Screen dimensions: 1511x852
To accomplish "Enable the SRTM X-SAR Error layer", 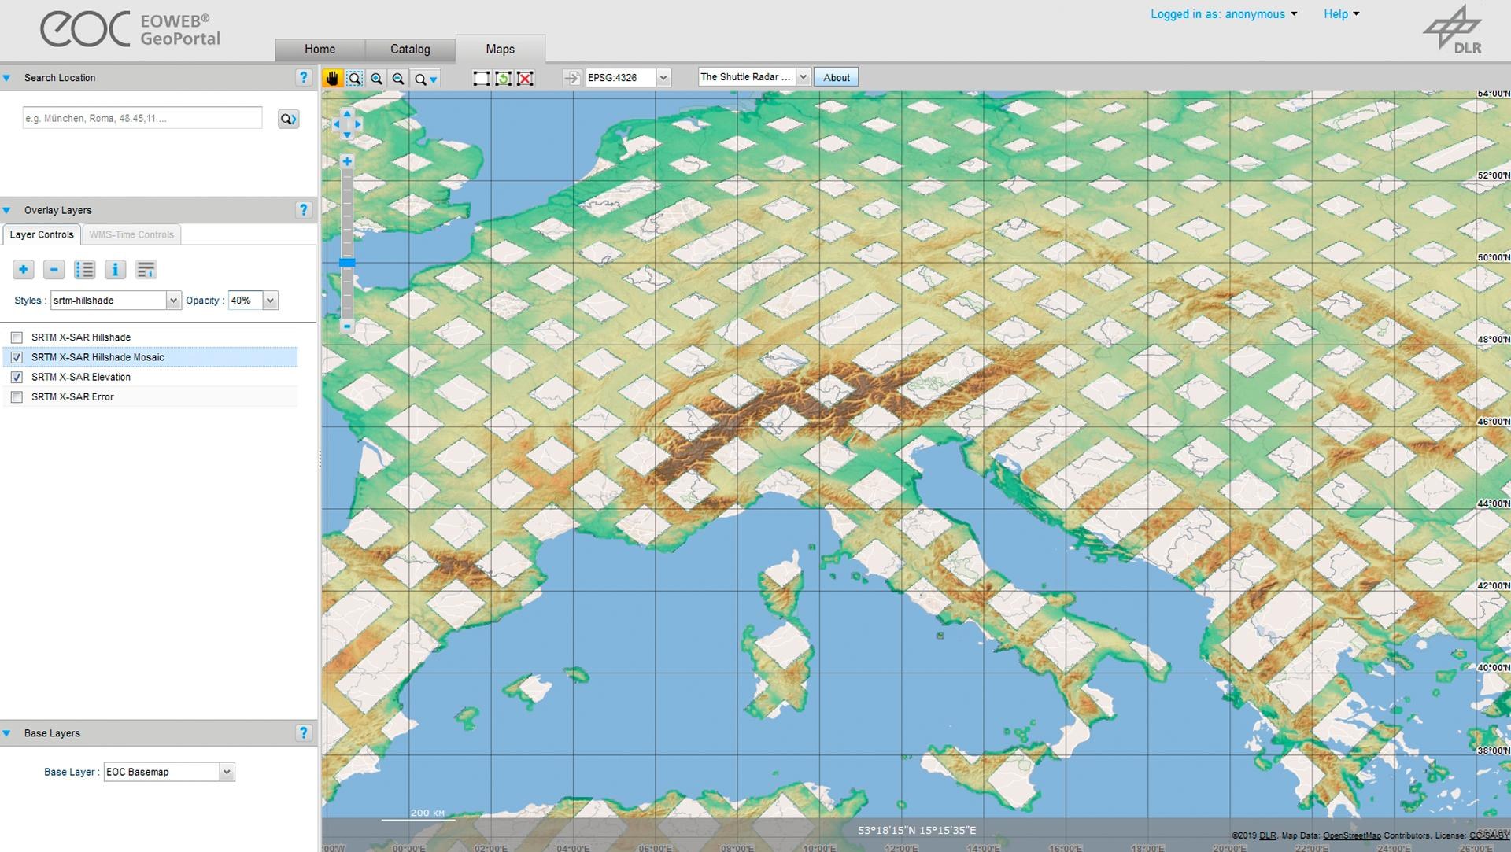I will [x=17, y=397].
